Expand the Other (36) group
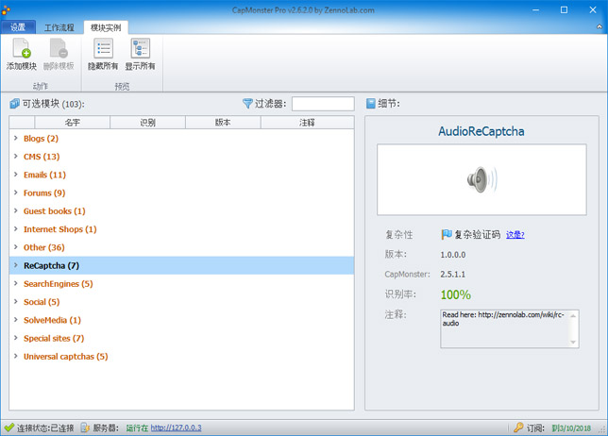 tap(16, 247)
